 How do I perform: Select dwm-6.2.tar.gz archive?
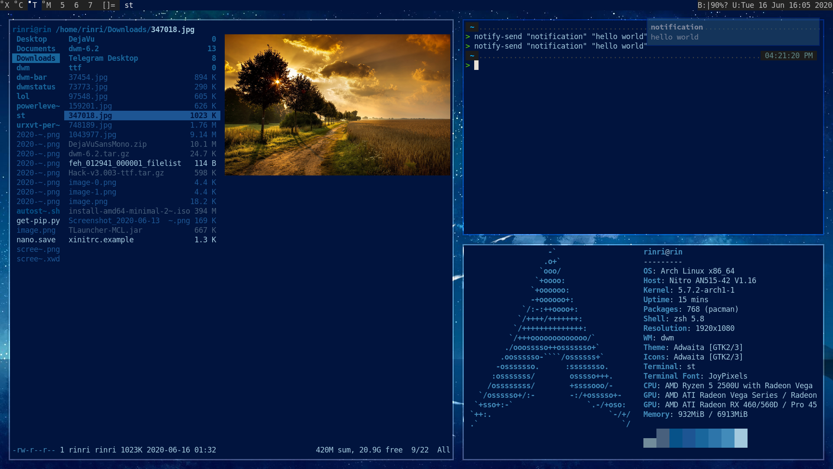142,154
